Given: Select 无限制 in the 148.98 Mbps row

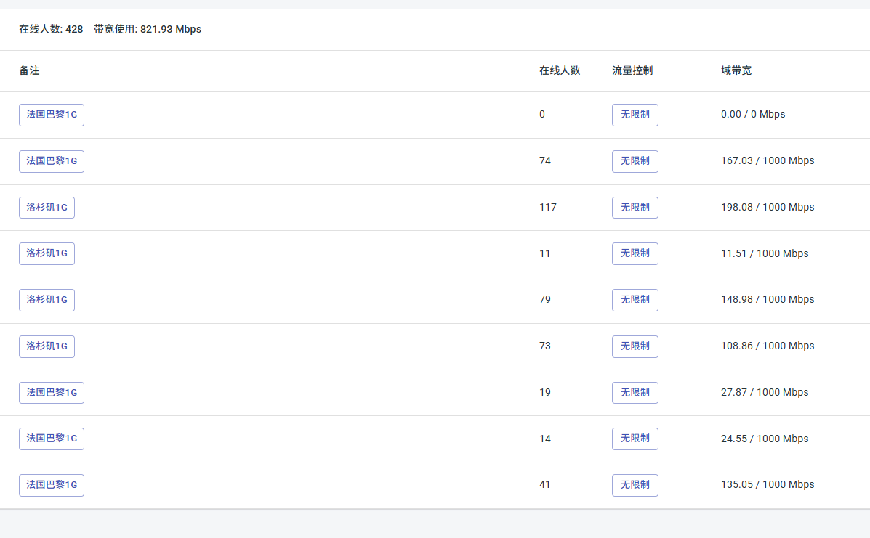Looking at the screenshot, I should (x=635, y=300).
